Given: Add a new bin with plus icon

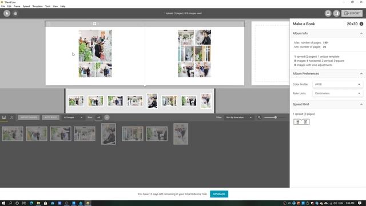Looking at the screenshot, I should (107, 117).
